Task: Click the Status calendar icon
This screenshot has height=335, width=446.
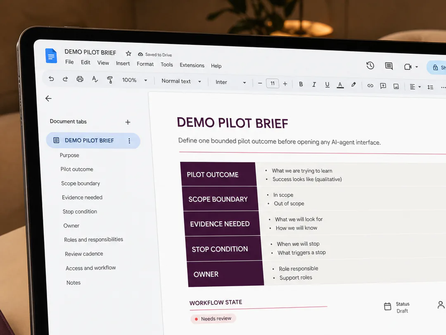Action: coord(387,306)
